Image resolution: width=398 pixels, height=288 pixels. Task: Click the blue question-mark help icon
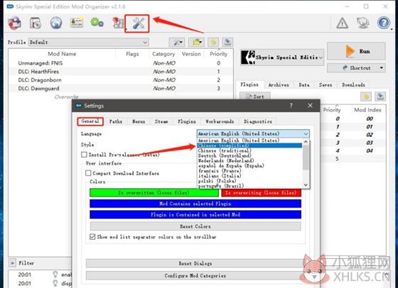[x=384, y=23]
